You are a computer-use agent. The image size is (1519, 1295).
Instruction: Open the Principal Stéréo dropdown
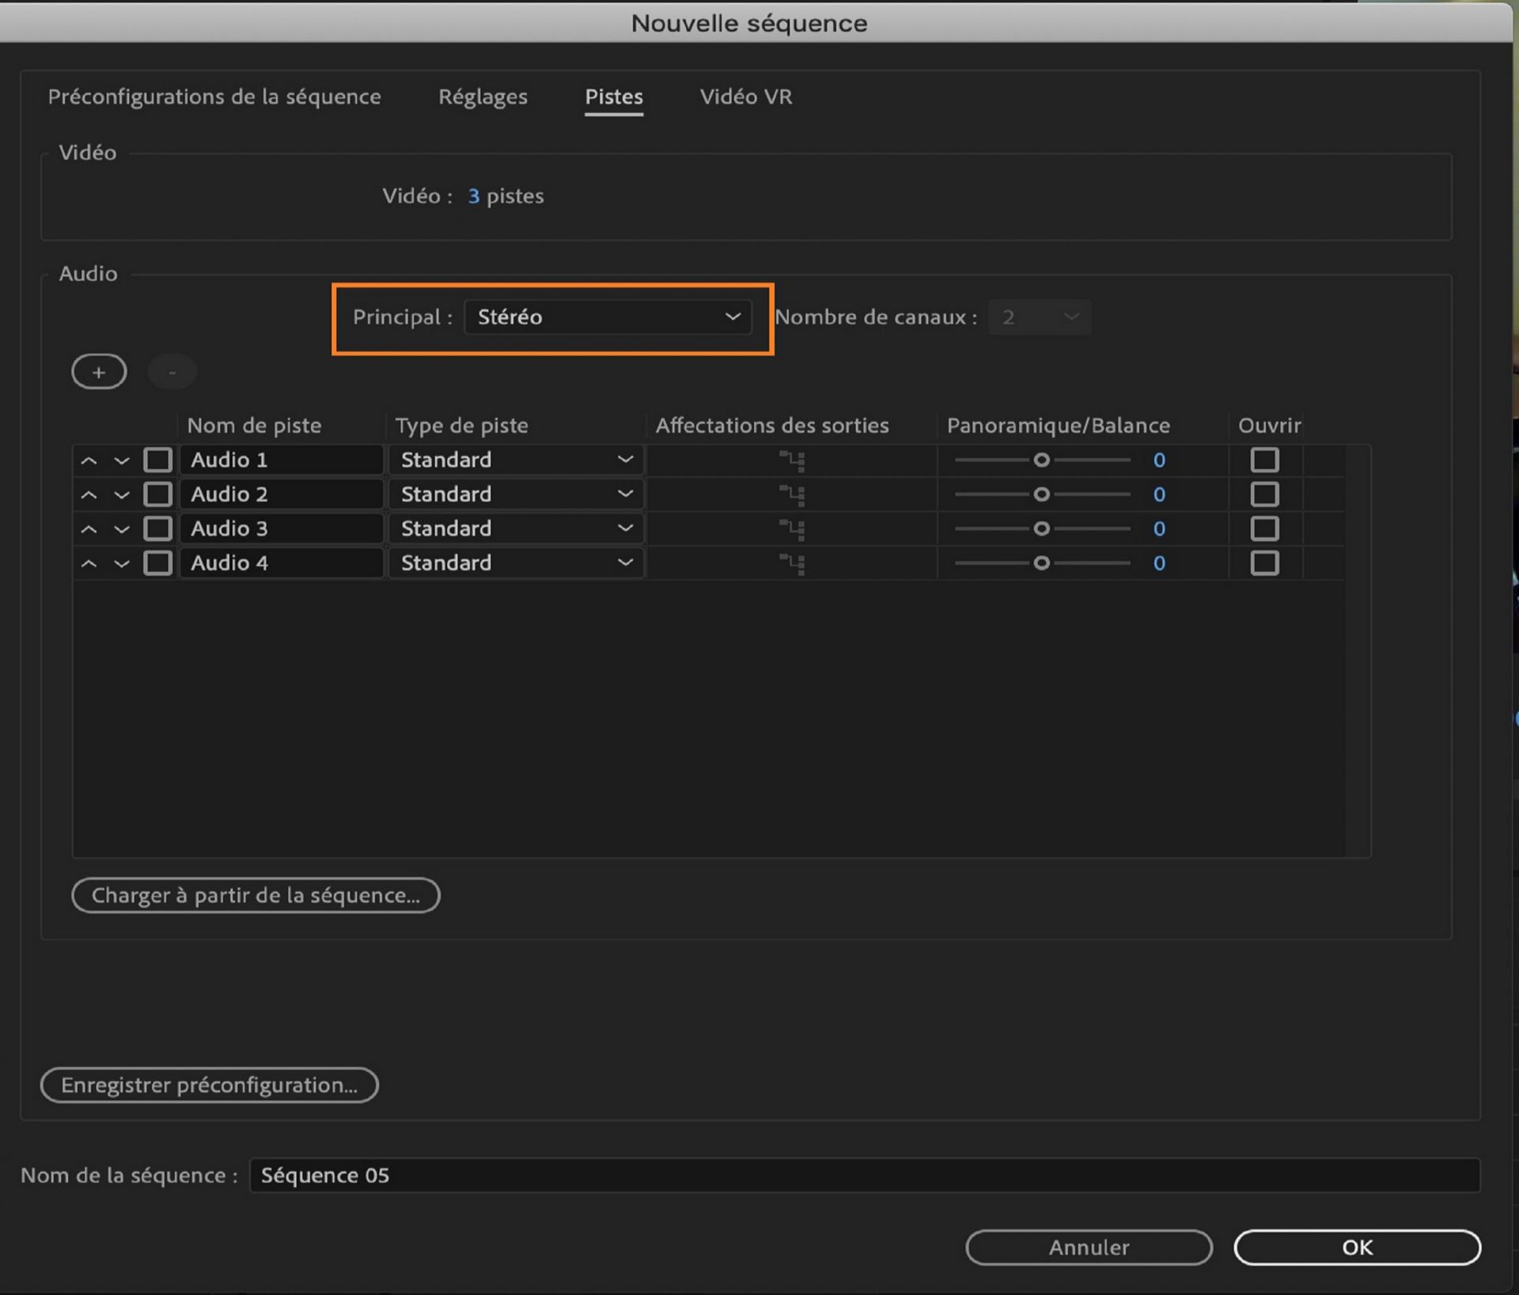click(608, 317)
